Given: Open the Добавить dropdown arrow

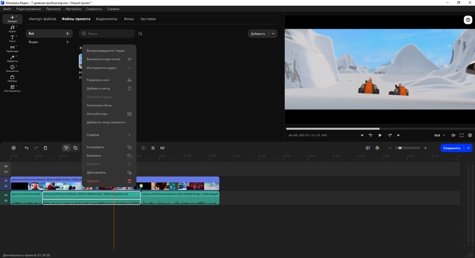Looking at the screenshot, I should click(x=273, y=34).
